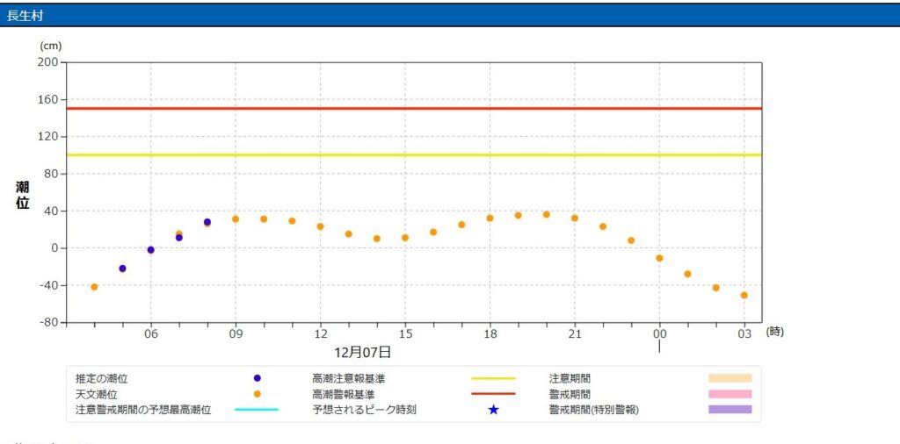Screen dimensions: 900x444
Task: Click the cyan line legend icon
Action: (x=257, y=410)
